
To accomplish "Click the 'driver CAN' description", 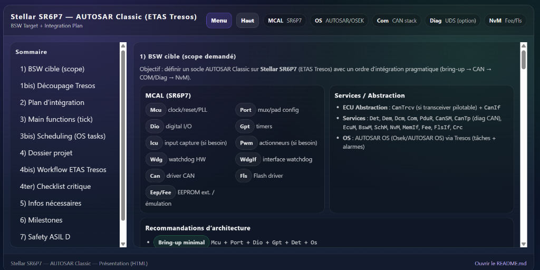I will pyautogui.click(x=180, y=176).
